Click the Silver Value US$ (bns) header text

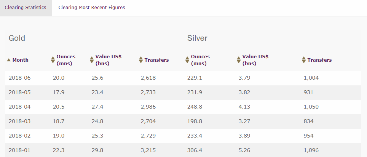tap(255, 60)
